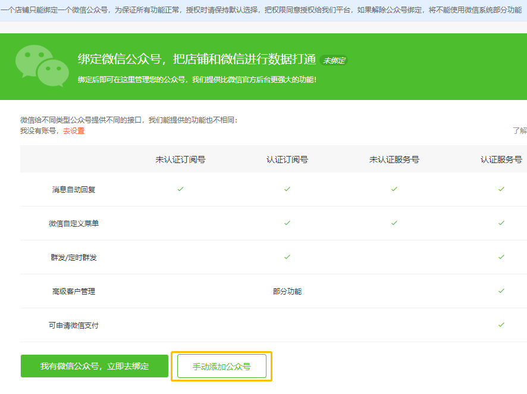
Task: Click checkmark for 群发/定时群发 under 认证订阅号
Action: click(287, 257)
